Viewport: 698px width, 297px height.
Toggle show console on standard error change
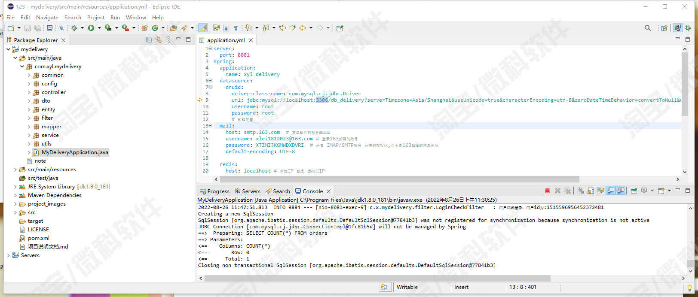[x=621, y=191]
